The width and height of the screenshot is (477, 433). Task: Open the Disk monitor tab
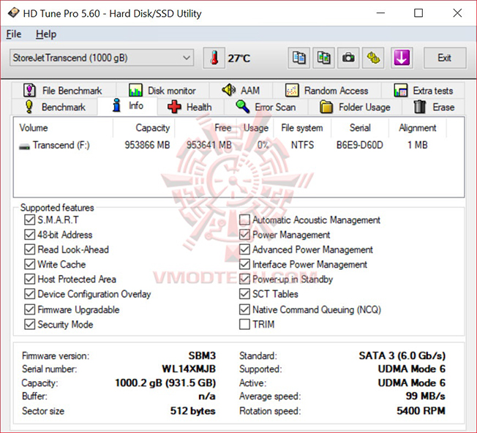click(x=162, y=91)
